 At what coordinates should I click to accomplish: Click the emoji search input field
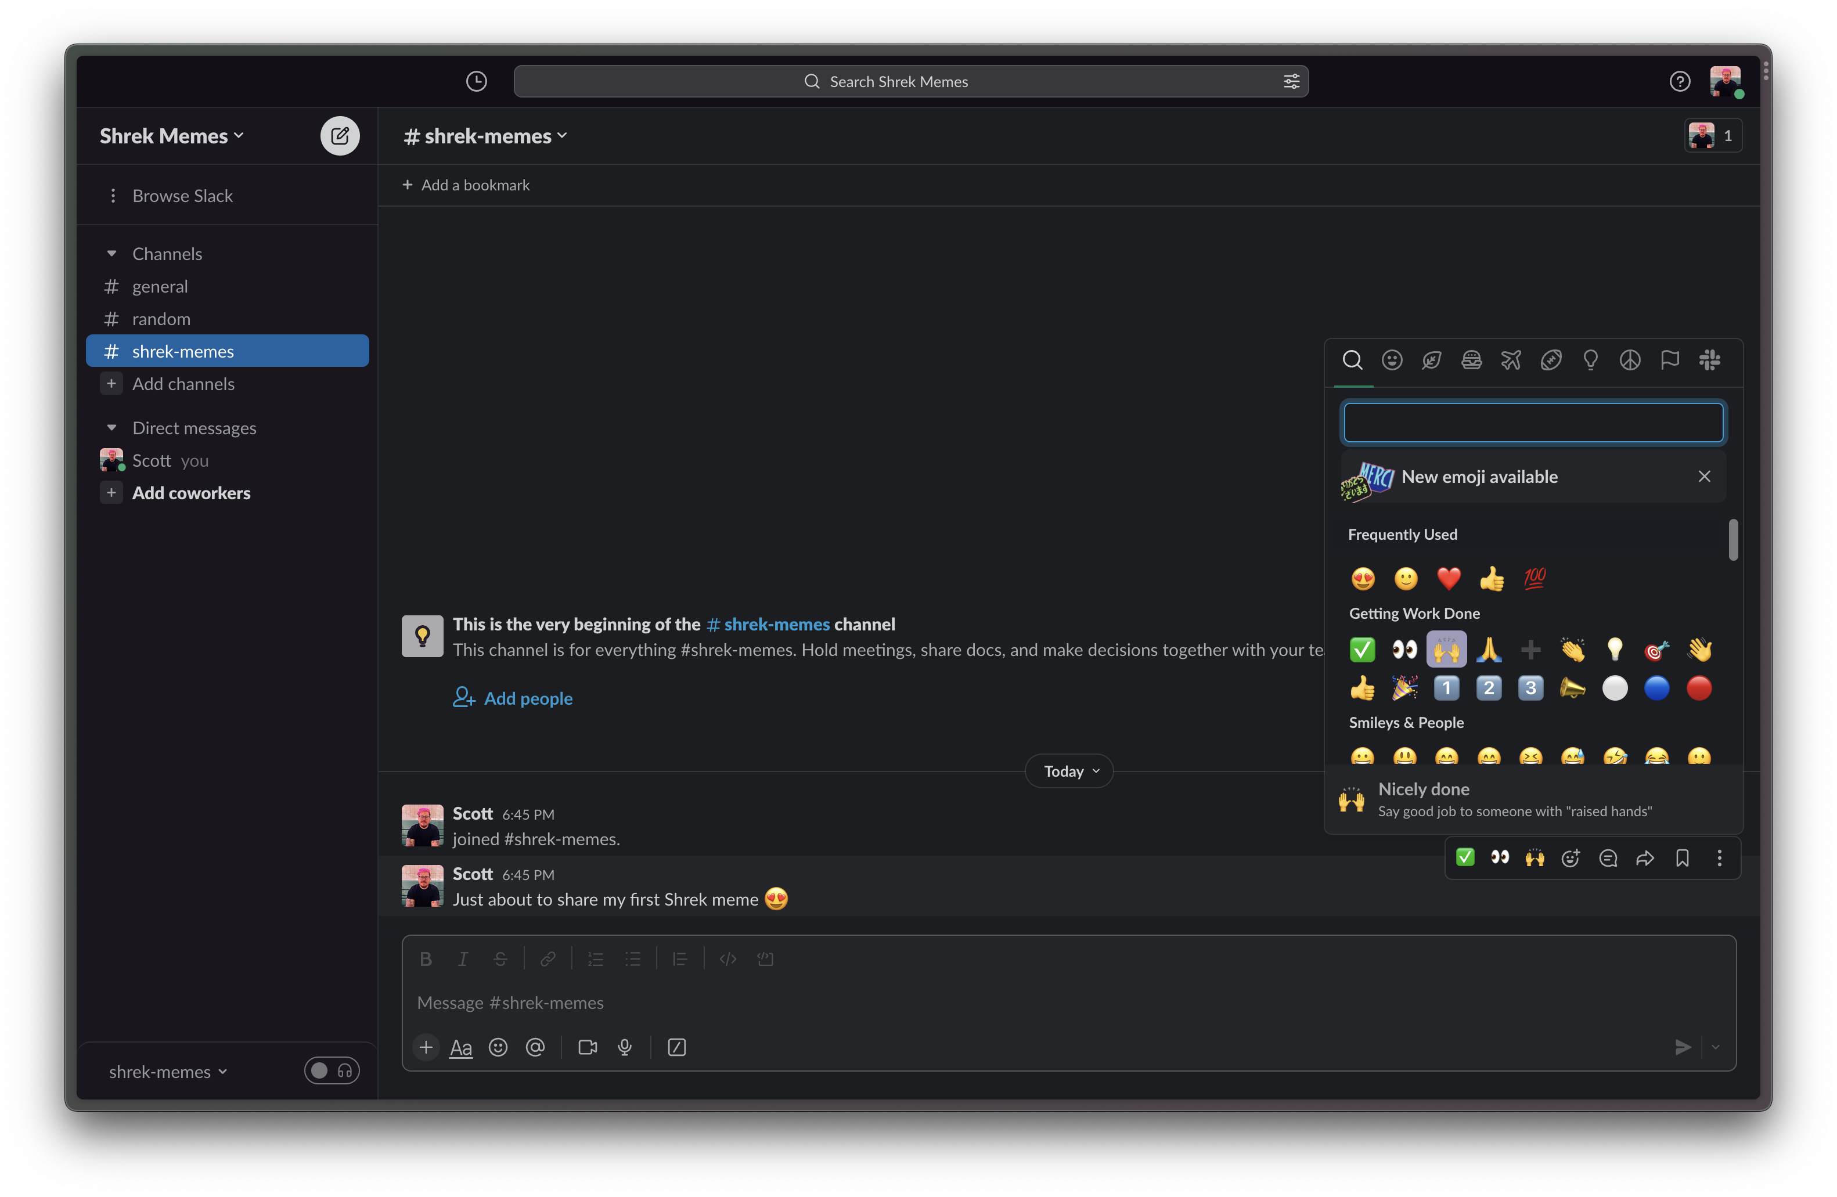(x=1533, y=423)
